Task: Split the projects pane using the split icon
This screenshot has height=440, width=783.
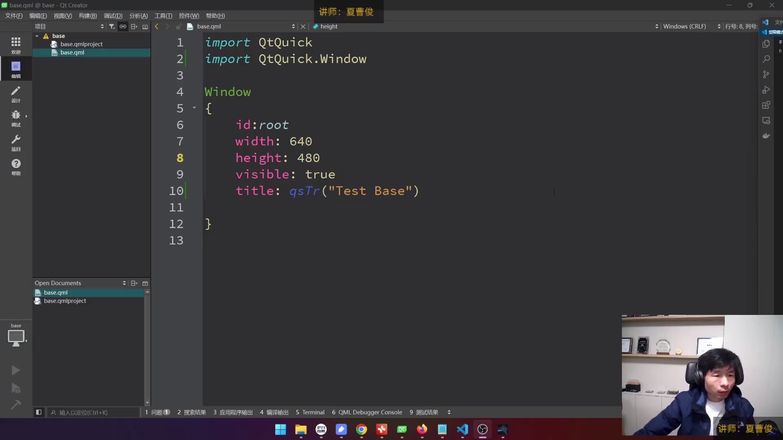Action: (x=134, y=26)
